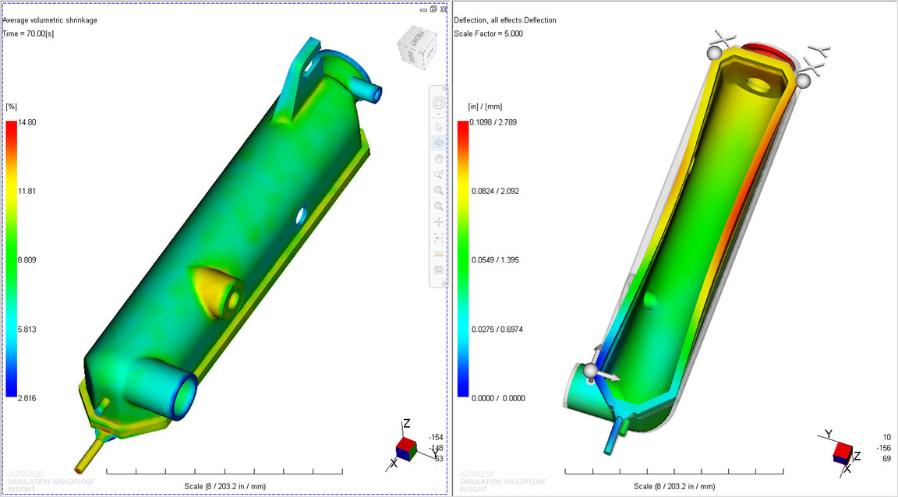Select the Zoom window magnifier tool
This screenshot has width=898, height=497.
[x=439, y=190]
